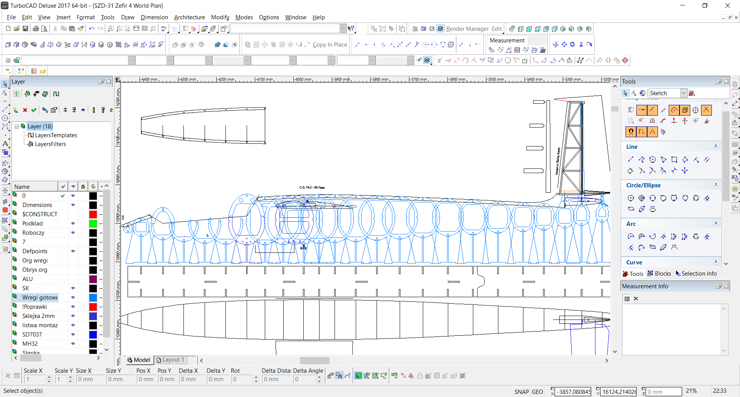This screenshot has height=397, width=740.
Task: Select the first Arc tool in Arc group
Action: [631, 236]
